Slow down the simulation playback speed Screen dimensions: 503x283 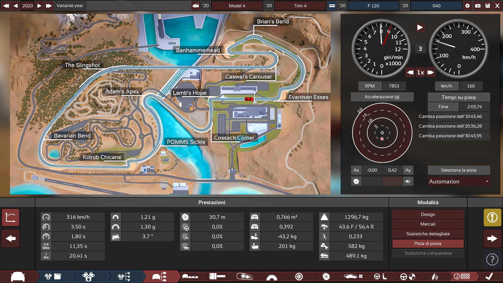pyautogui.click(x=410, y=72)
